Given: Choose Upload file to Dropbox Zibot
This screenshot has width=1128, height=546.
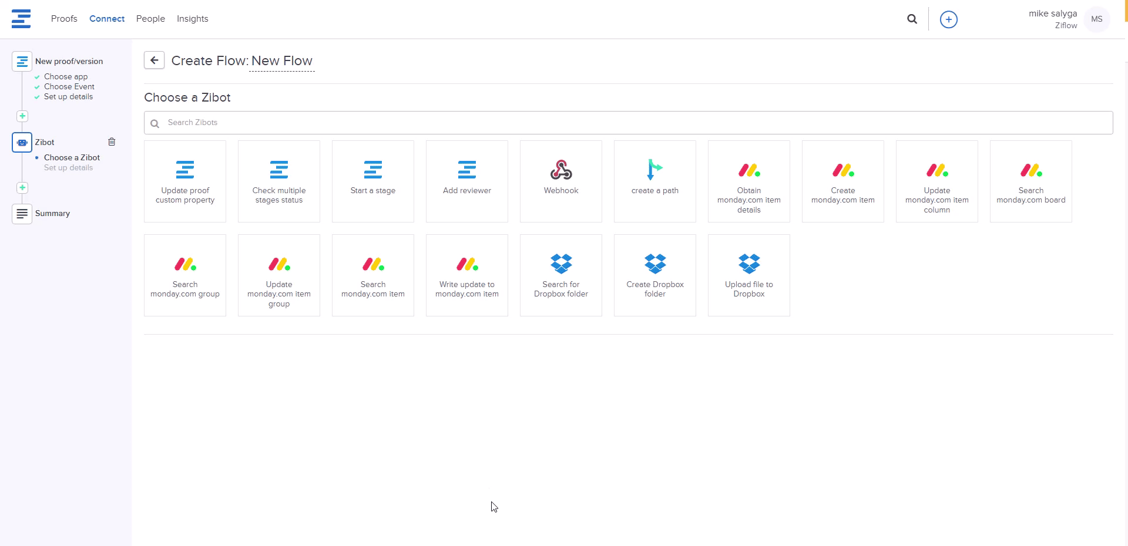Looking at the screenshot, I should (749, 275).
